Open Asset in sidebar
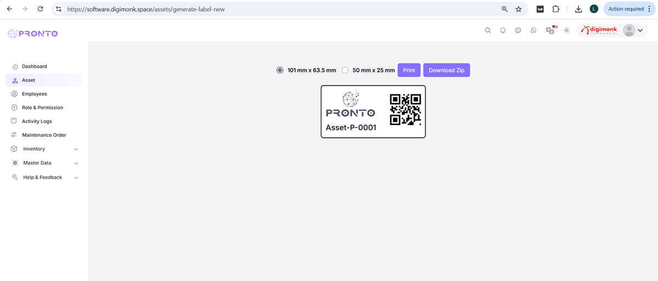 click(x=44, y=80)
